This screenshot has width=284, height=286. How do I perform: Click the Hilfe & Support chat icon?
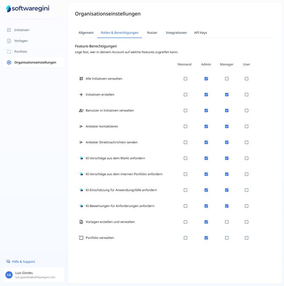coord(8,262)
